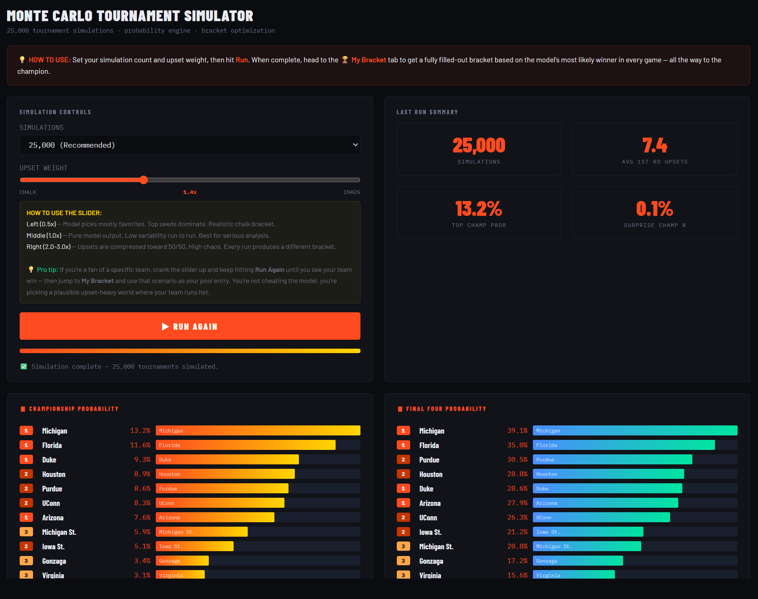Click the trophy icon before My Bracket
The width and height of the screenshot is (758, 599).
click(x=345, y=60)
